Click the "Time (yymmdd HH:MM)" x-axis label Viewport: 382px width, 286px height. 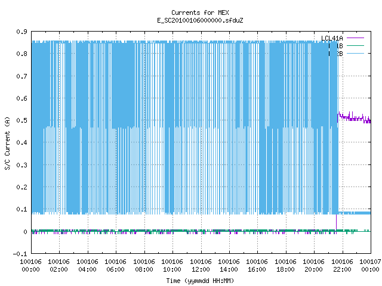click(x=200, y=281)
